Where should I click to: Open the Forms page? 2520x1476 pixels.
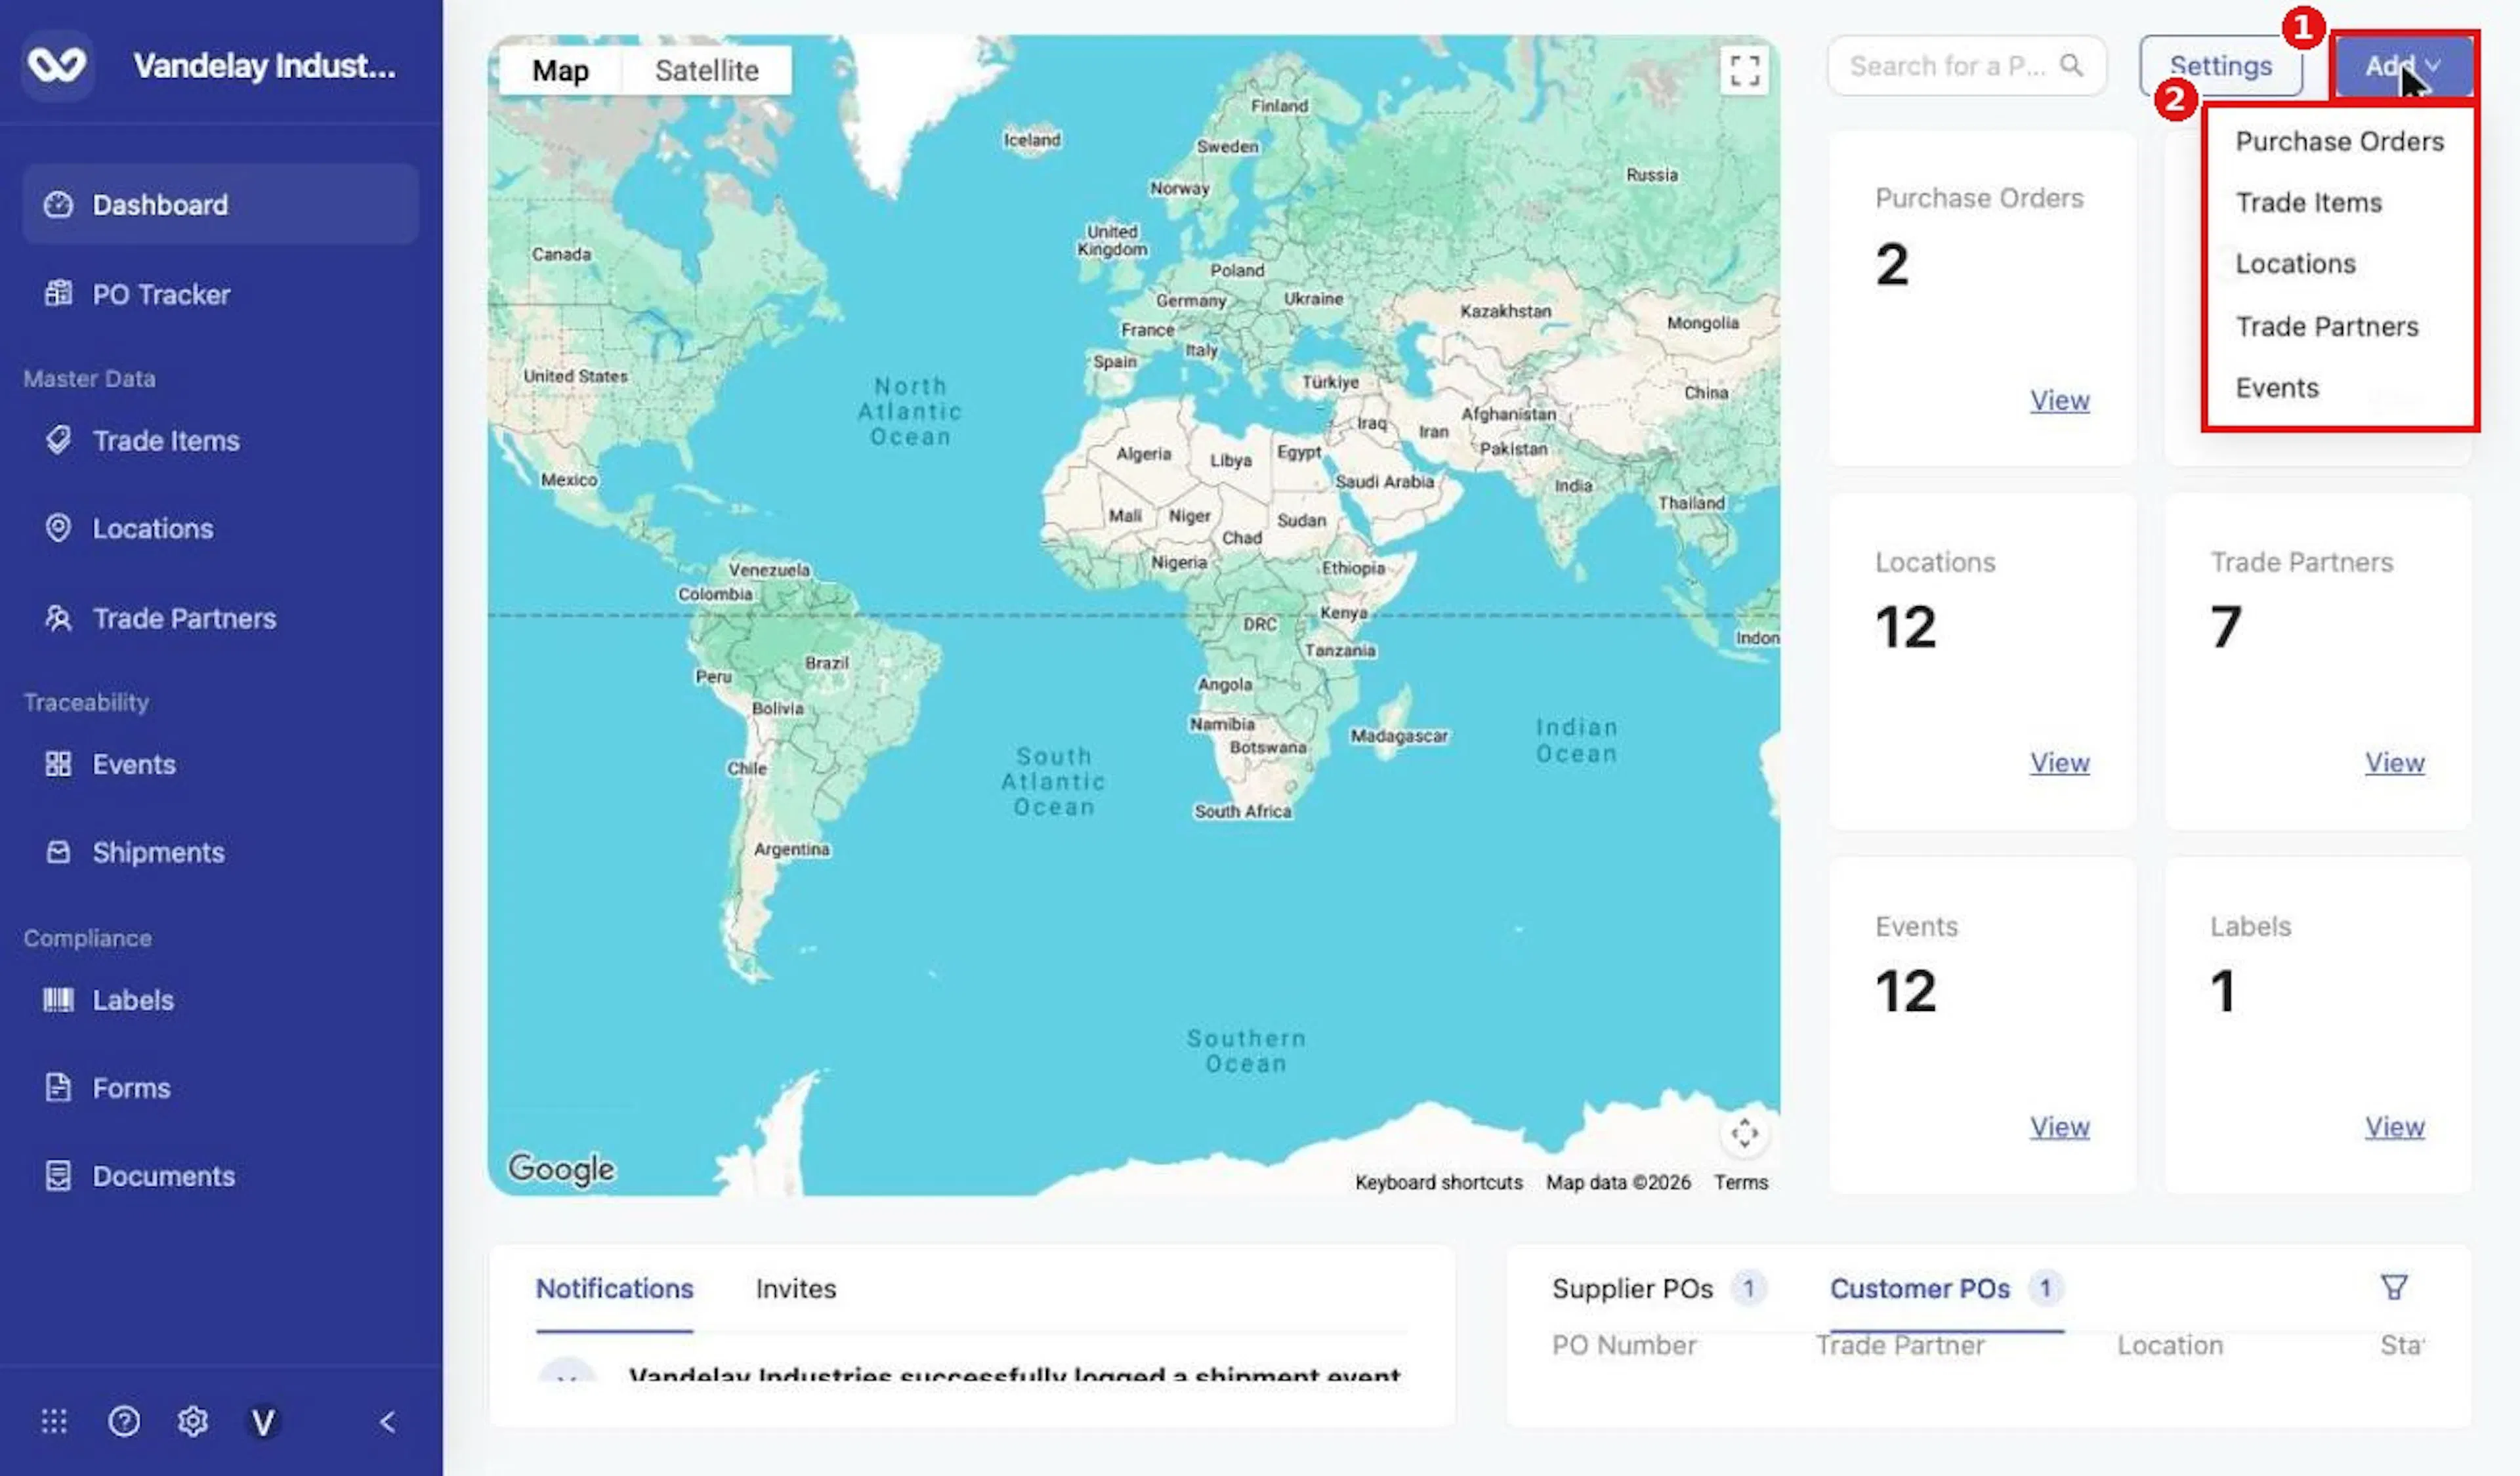pyautogui.click(x=220, y=1088)
